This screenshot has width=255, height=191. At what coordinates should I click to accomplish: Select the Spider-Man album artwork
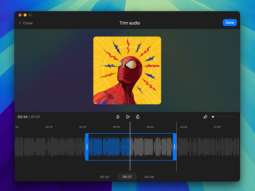pyautogui.click(x=127, y=70)
